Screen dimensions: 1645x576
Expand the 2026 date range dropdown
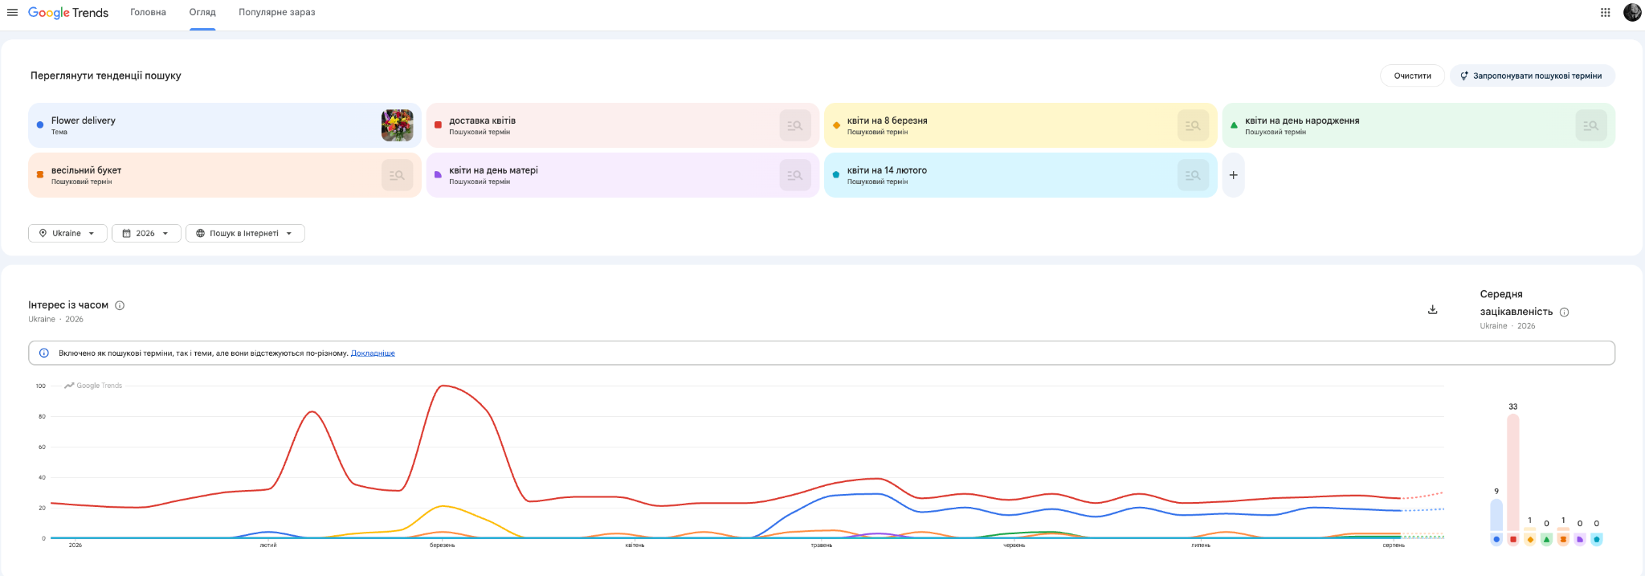point(146,233)
